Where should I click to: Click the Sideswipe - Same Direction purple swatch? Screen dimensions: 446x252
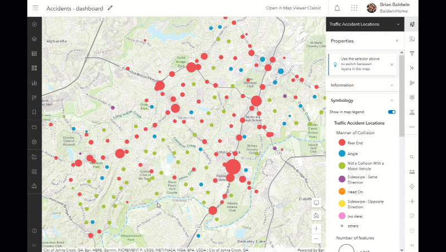(342, 179)
